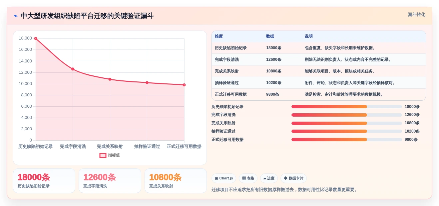The width and height of the screenshot is (439, 206).
Task: Click description 剔除无法识别负责人、状态或内容不完整的记录。
Action: [349, 59]
